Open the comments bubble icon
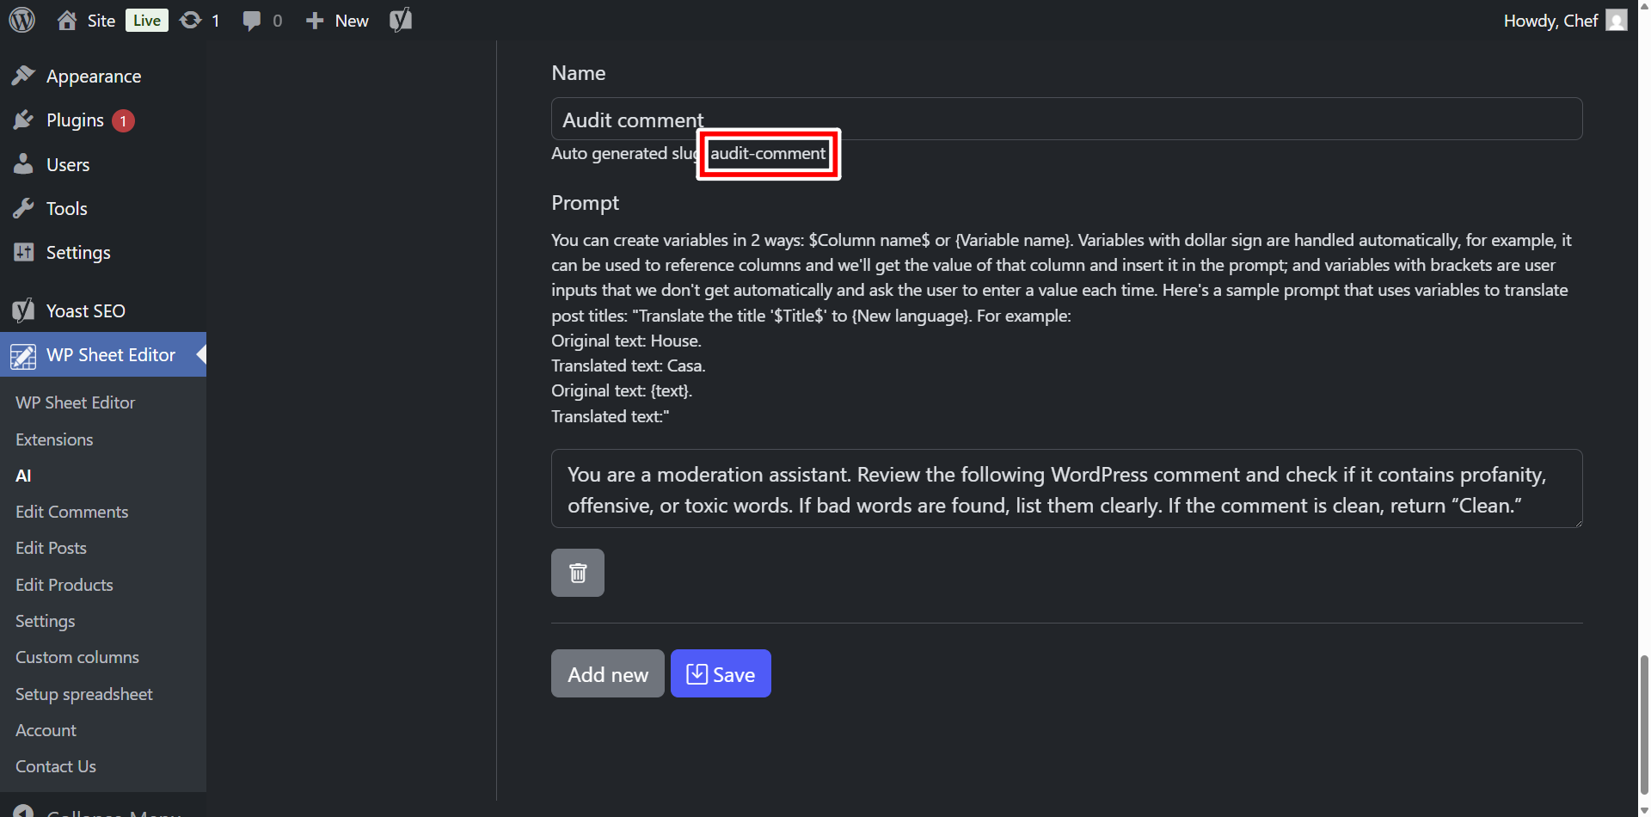 (x=251, y=21)
